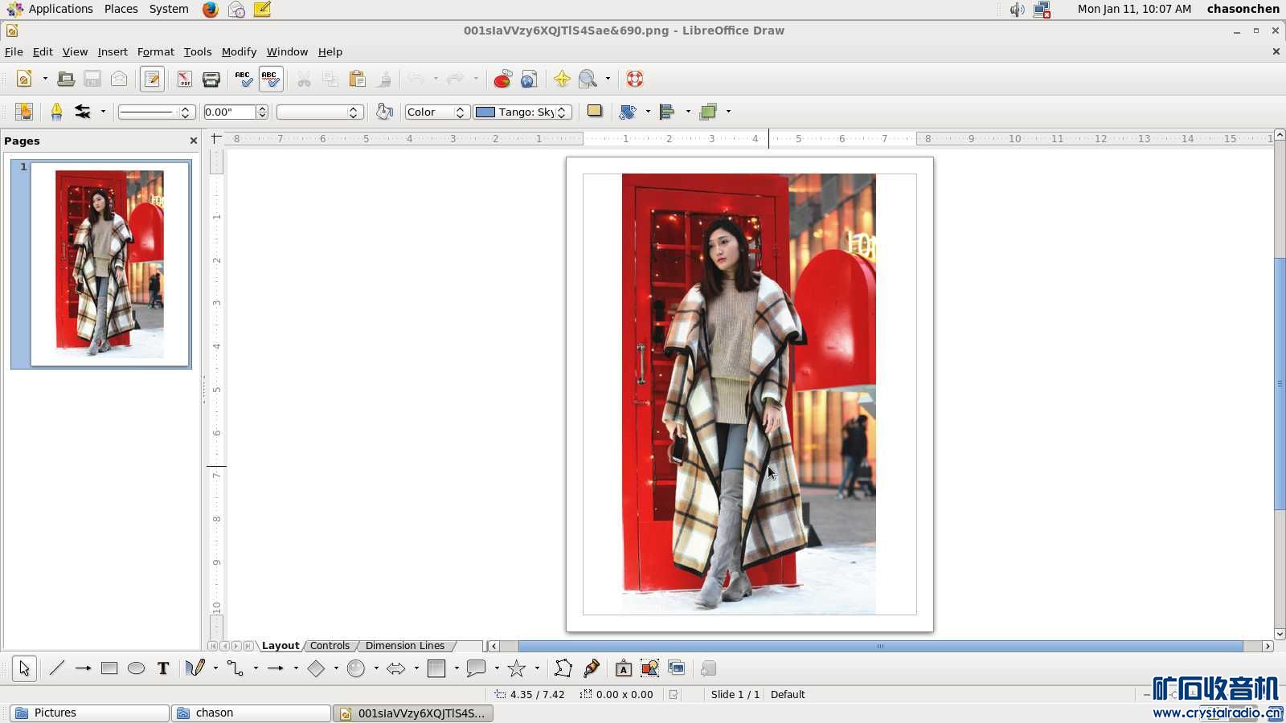
Task: Increase the line width stepper value
Action: (262, 108)
